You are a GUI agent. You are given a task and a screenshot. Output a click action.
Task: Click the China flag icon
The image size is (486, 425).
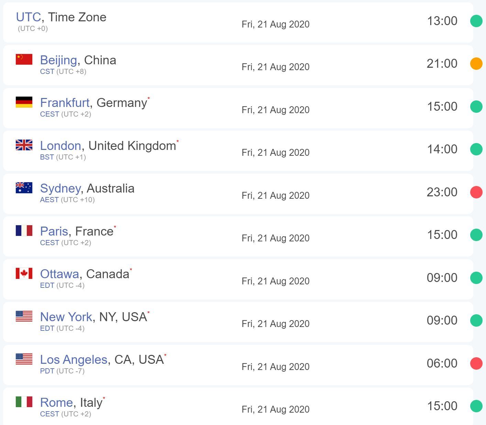[24, 59]
